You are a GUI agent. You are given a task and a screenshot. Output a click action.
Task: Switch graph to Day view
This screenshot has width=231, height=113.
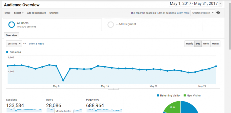point(198,44)
